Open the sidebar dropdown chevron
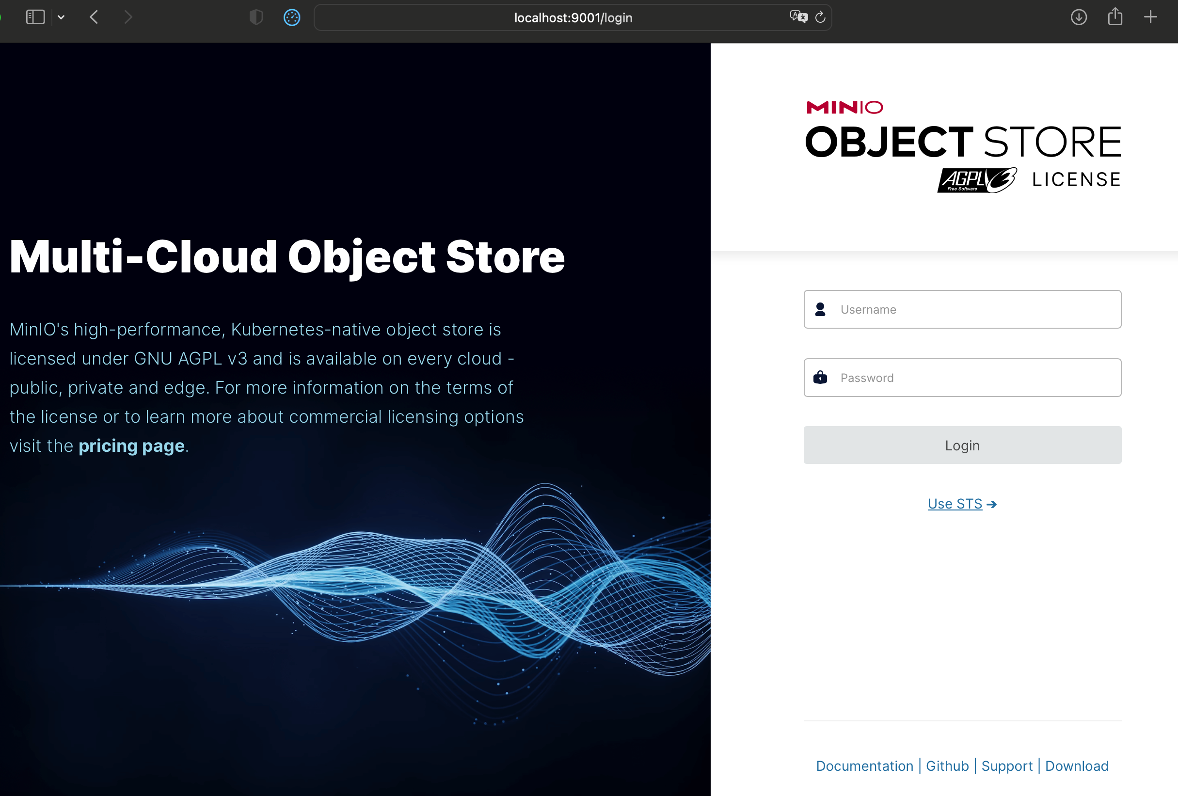The height and width of the screenshot is (796, 1178). [x=62, y=18]
